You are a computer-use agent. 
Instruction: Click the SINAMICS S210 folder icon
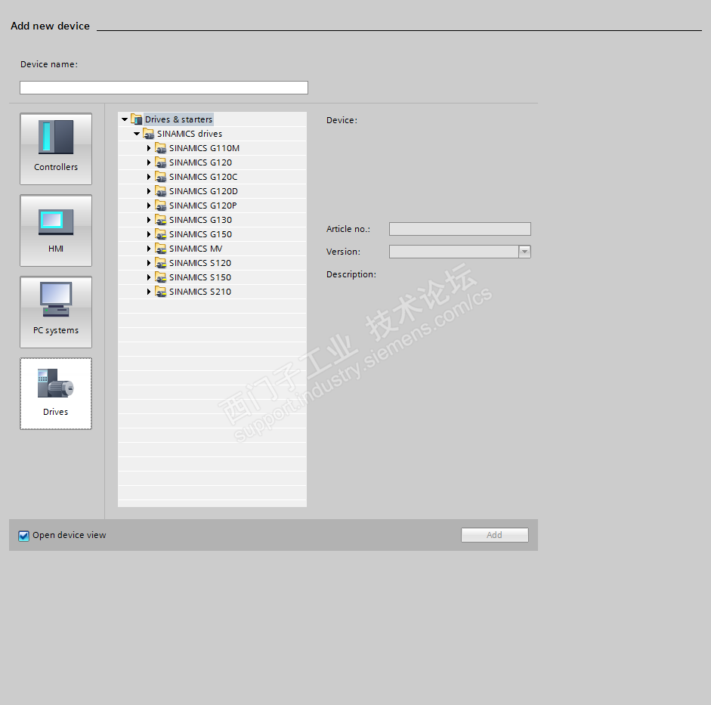pos(160,292)
